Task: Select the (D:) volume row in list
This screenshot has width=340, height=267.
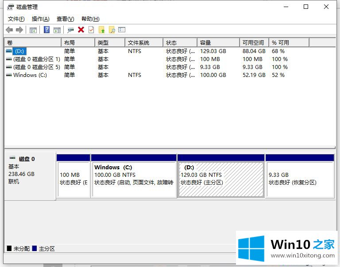Action: click(20, 51)
